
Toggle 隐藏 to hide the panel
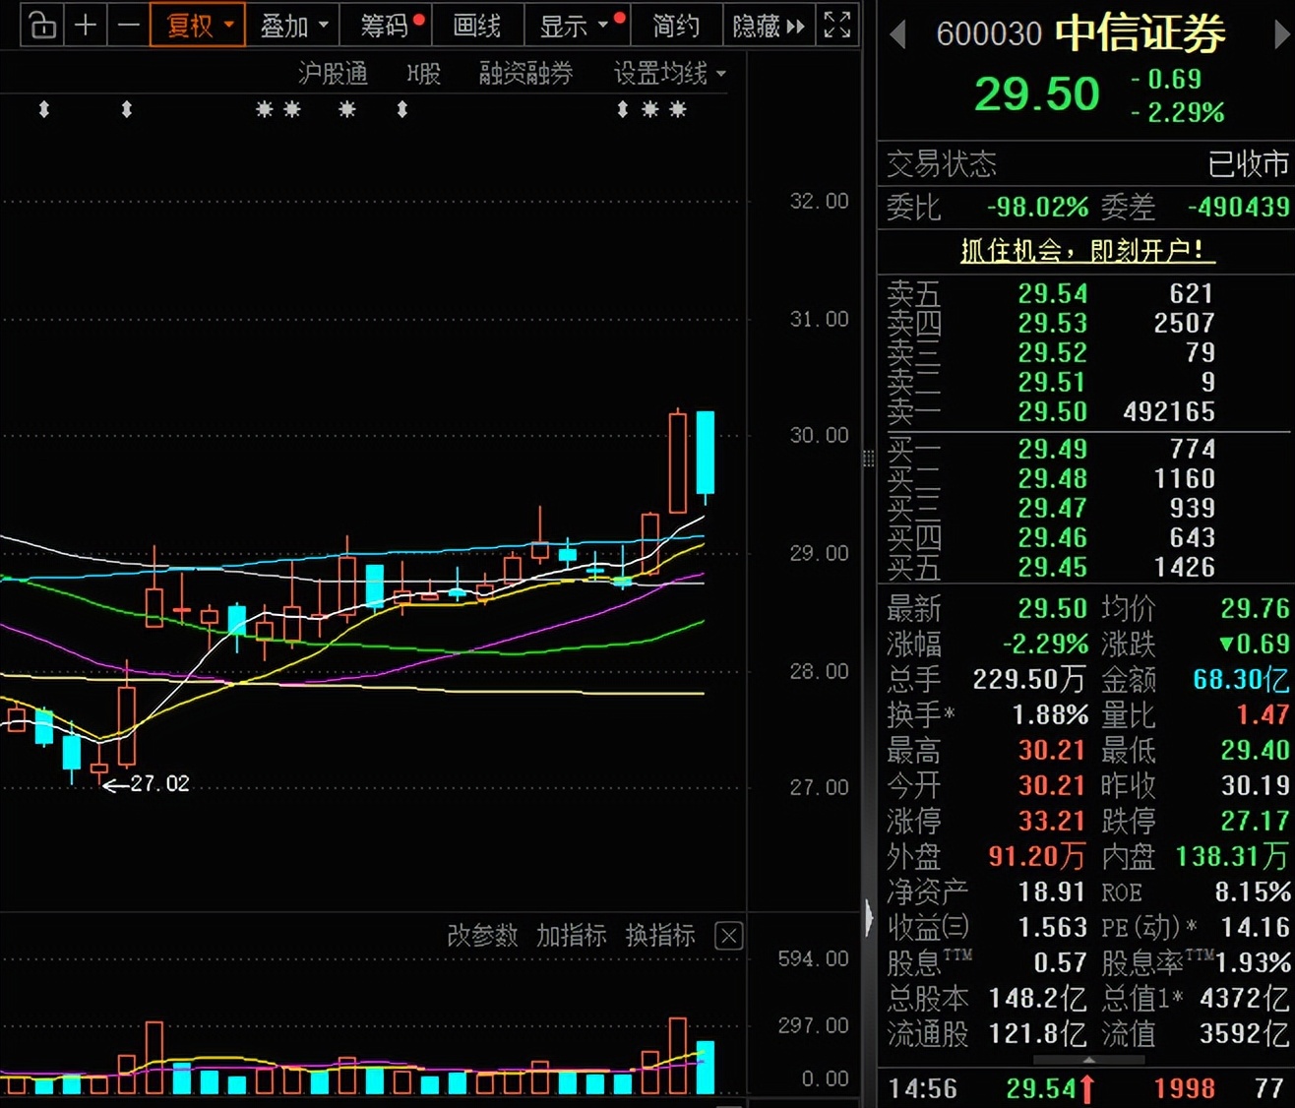coord(768,26)
